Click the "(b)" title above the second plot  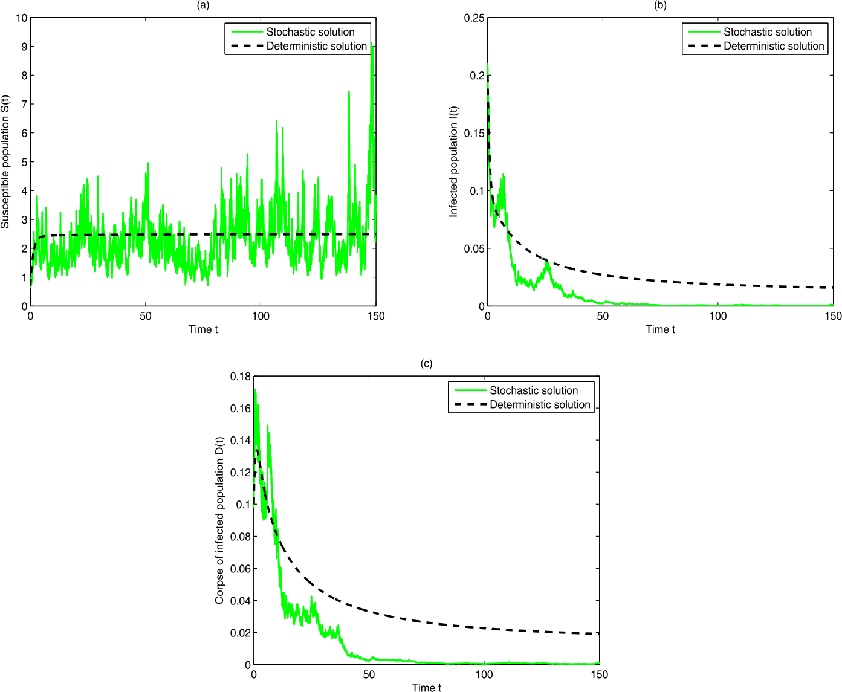pos(660,5)
